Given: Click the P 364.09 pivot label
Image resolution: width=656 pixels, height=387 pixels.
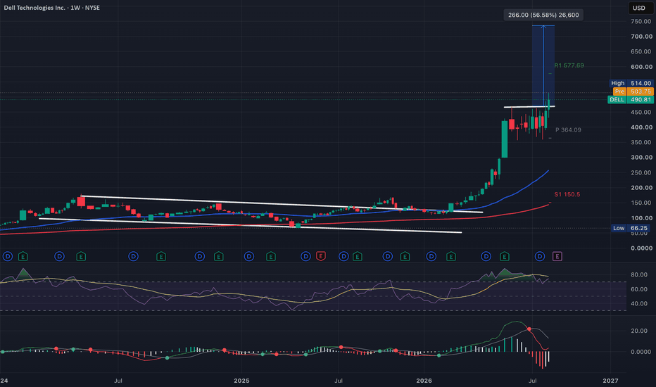Looking at the screenshot, I should tap(568, 130).
